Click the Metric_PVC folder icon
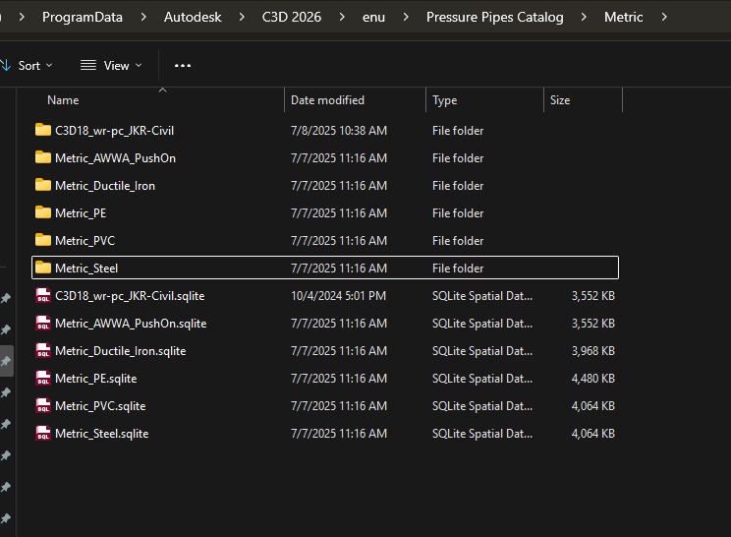The width and height of the screenshot is (731, 537). [43, 240]
